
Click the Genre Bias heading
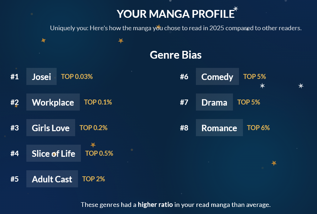[176, 55]
